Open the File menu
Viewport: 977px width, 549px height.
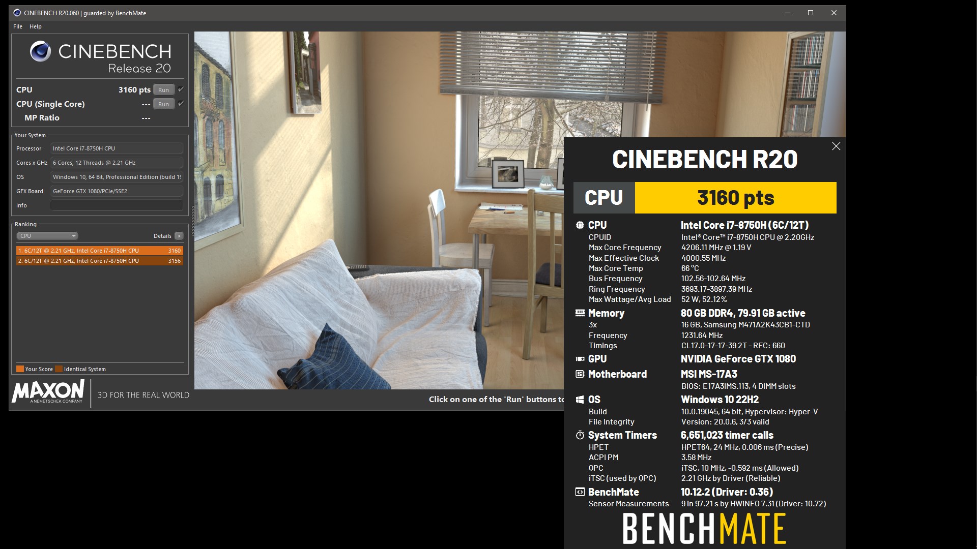18,26
